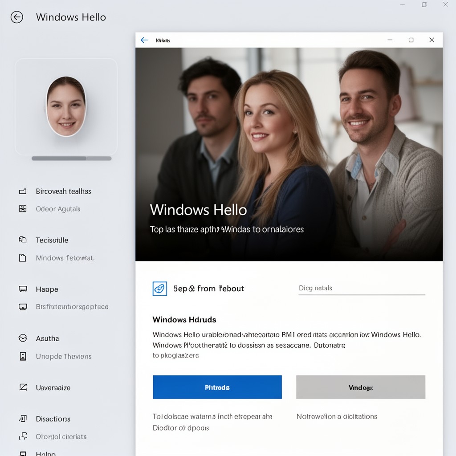Click the Top las tharze apth banner subtitle
This screenshot has width=456, height=456.
pos(227,229)
